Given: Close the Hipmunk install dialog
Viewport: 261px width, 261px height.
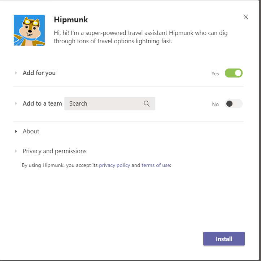Looking at the screenshot, I should pos(246,17).
